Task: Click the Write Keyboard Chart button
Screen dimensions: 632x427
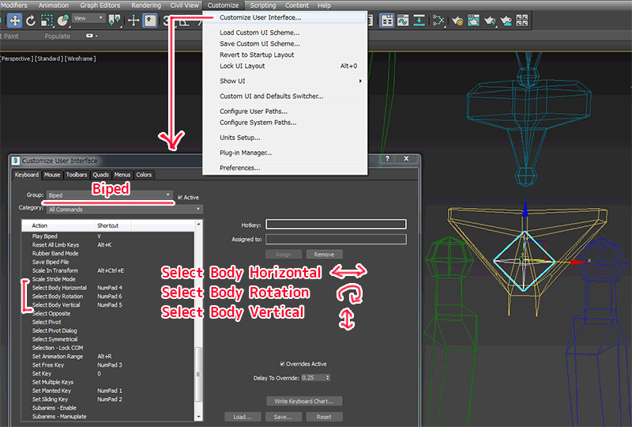Action: click(x=304, y=401)
